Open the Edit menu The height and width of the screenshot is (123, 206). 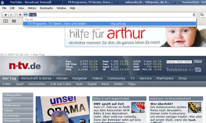[x=12, y=8]
